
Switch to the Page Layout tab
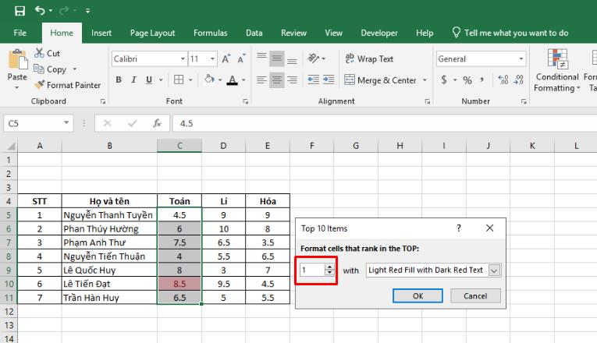pos(152,33)
